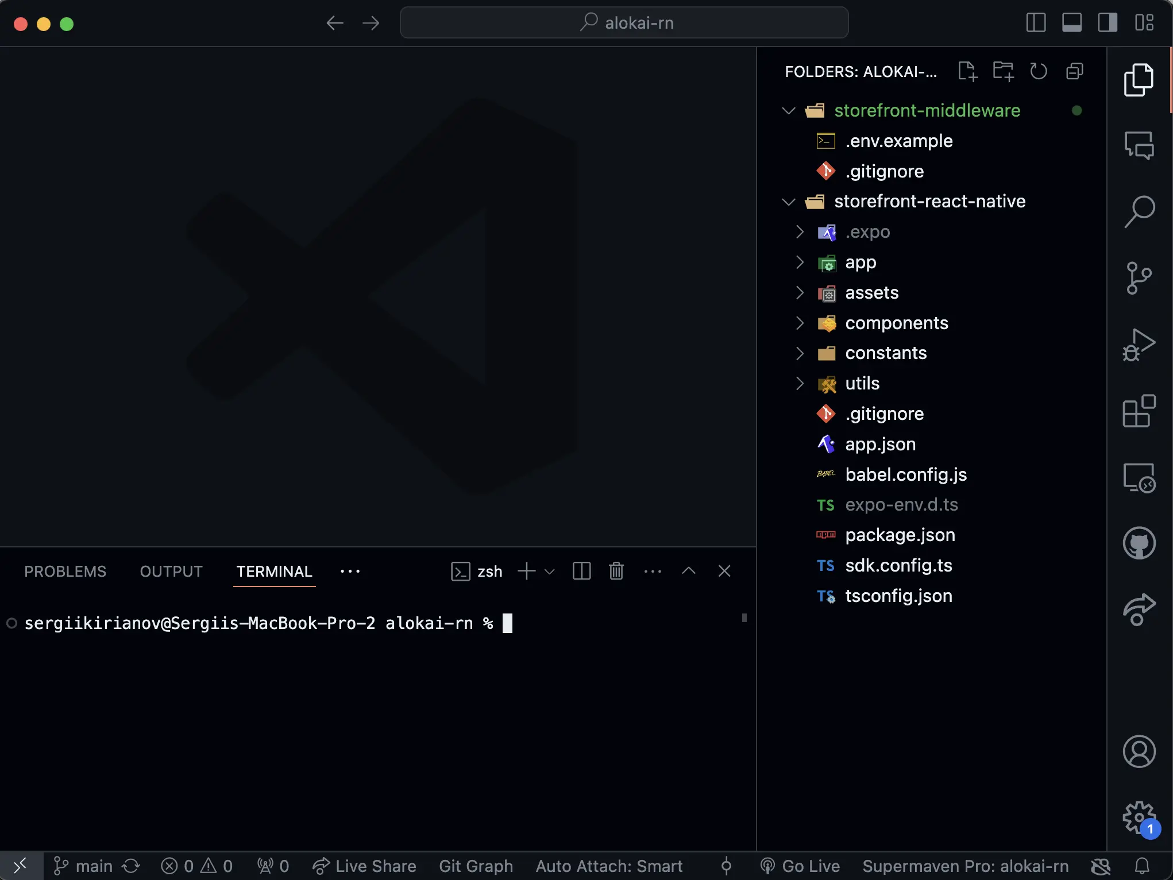Switch to the OUTPUT tab
This screenshot has height=880, width=1173.
(171, 572)
